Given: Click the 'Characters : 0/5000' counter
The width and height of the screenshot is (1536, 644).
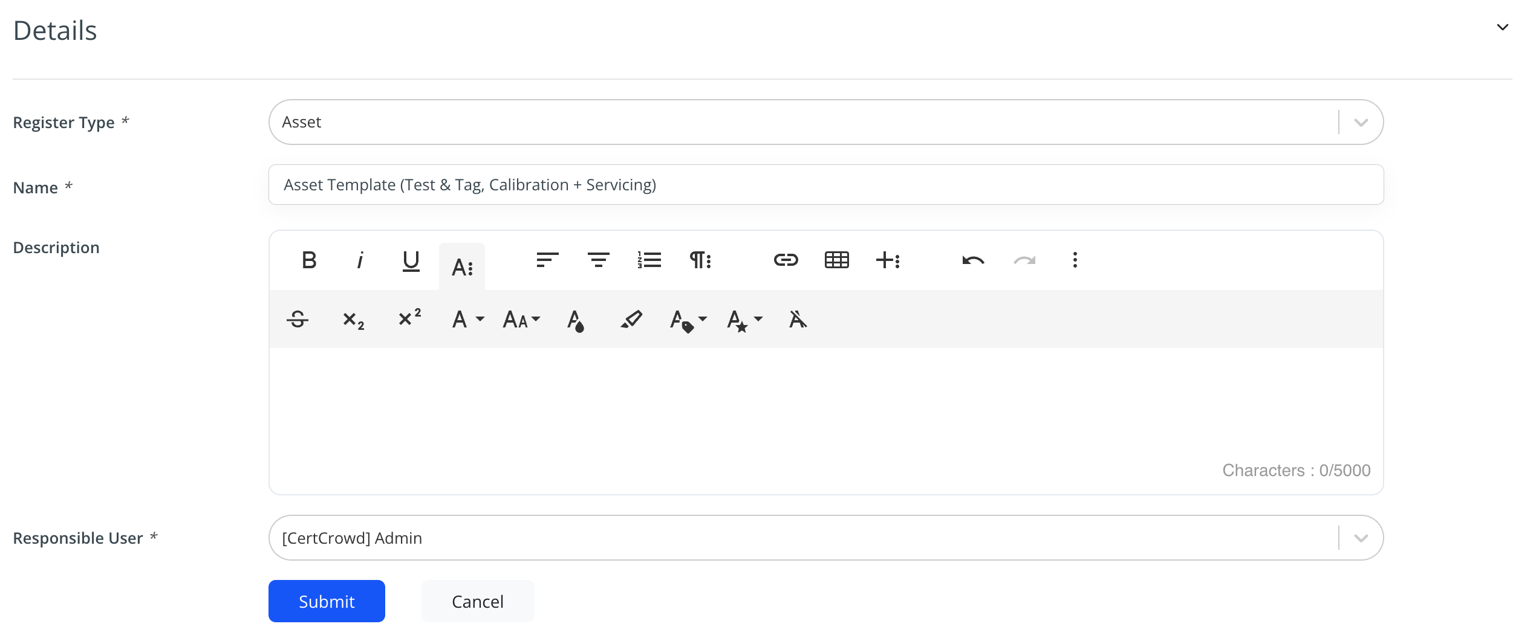Looking at the screenshot, I should tap(1296, 470).
